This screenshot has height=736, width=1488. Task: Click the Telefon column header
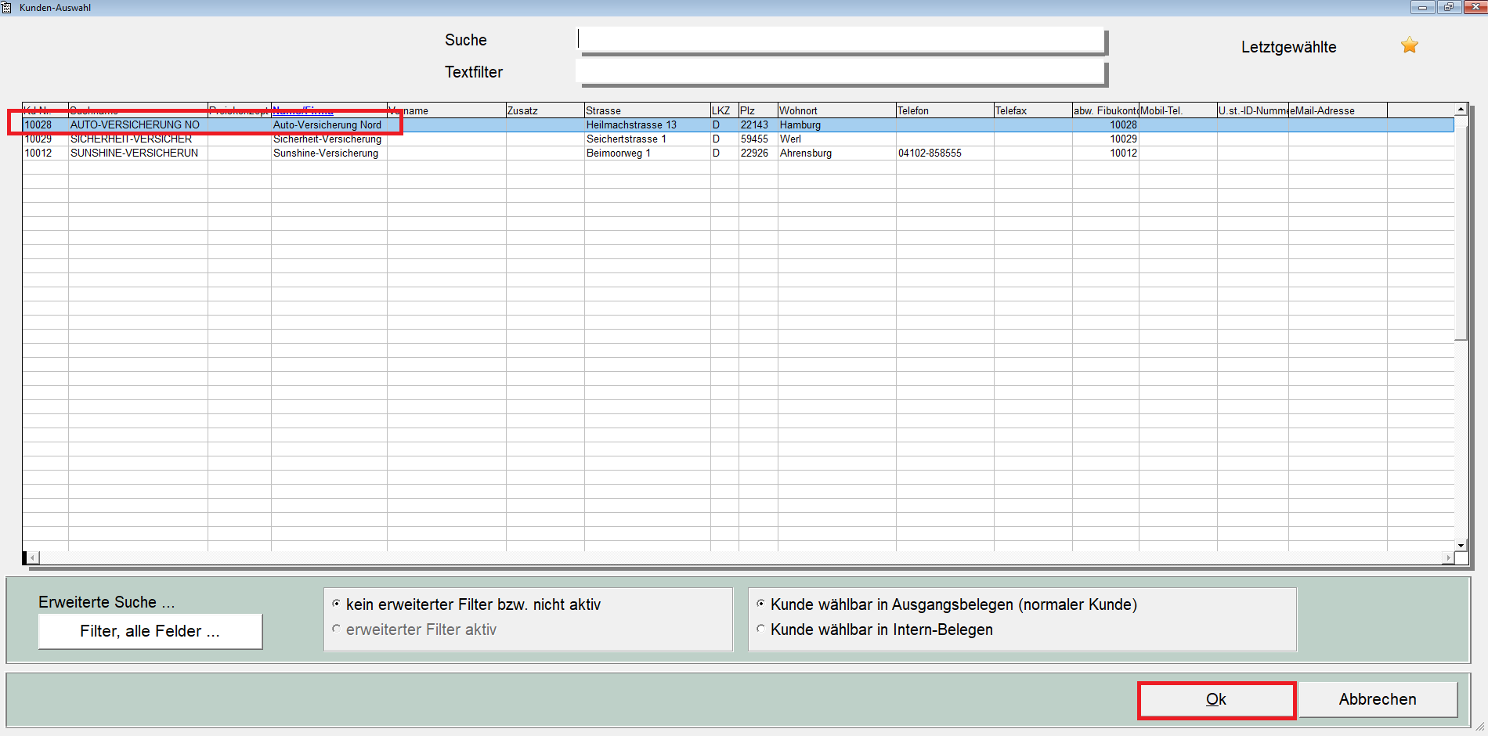click(x=945, y=110)
